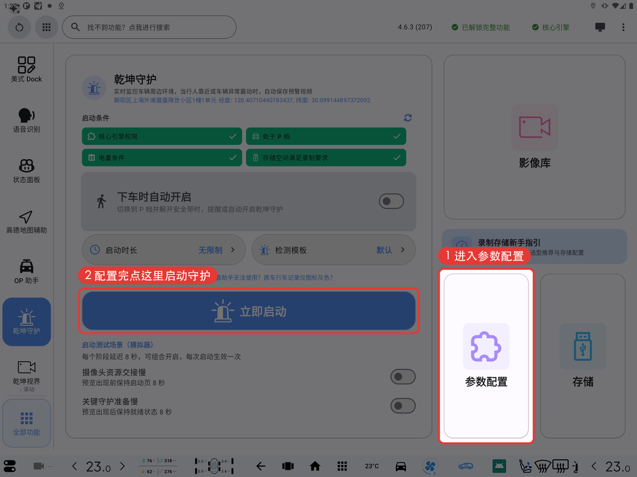Toggle 下车时自动开启 switch
Viewport: 637px width, 477px height.
[391, 202]
